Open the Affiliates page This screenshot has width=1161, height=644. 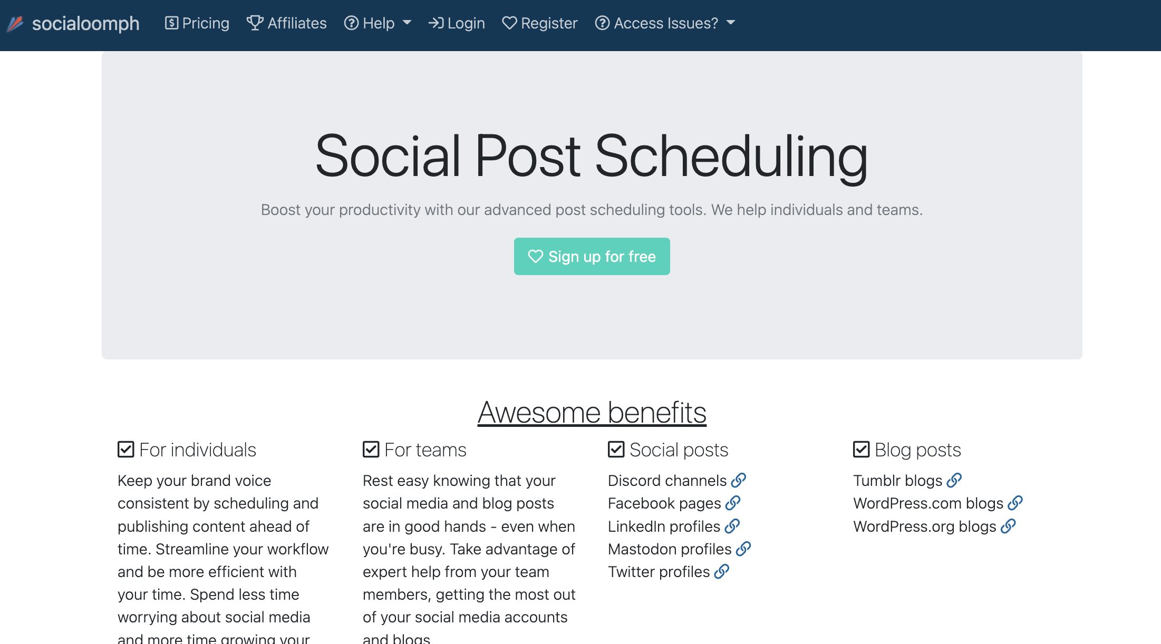point(287,23)
